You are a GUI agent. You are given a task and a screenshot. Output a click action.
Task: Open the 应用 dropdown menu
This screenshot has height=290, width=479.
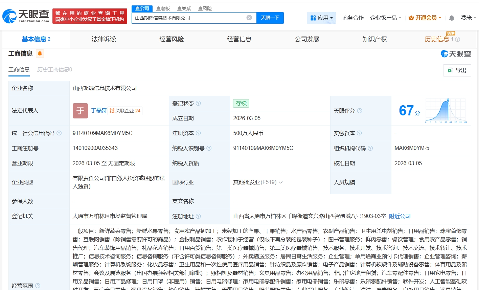click(x=321, y=18)
